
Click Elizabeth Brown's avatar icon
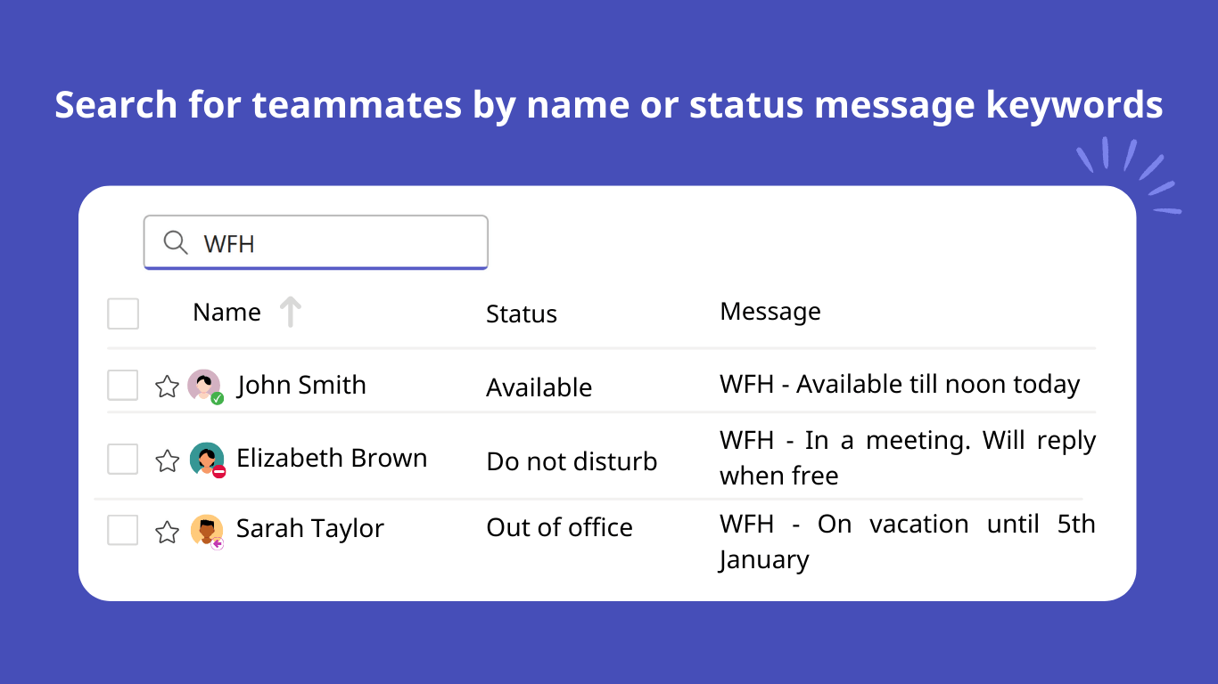coord(204,458)
